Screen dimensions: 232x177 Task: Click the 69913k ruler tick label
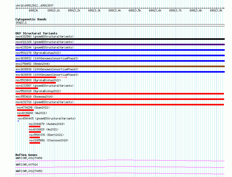coord(33,10)
